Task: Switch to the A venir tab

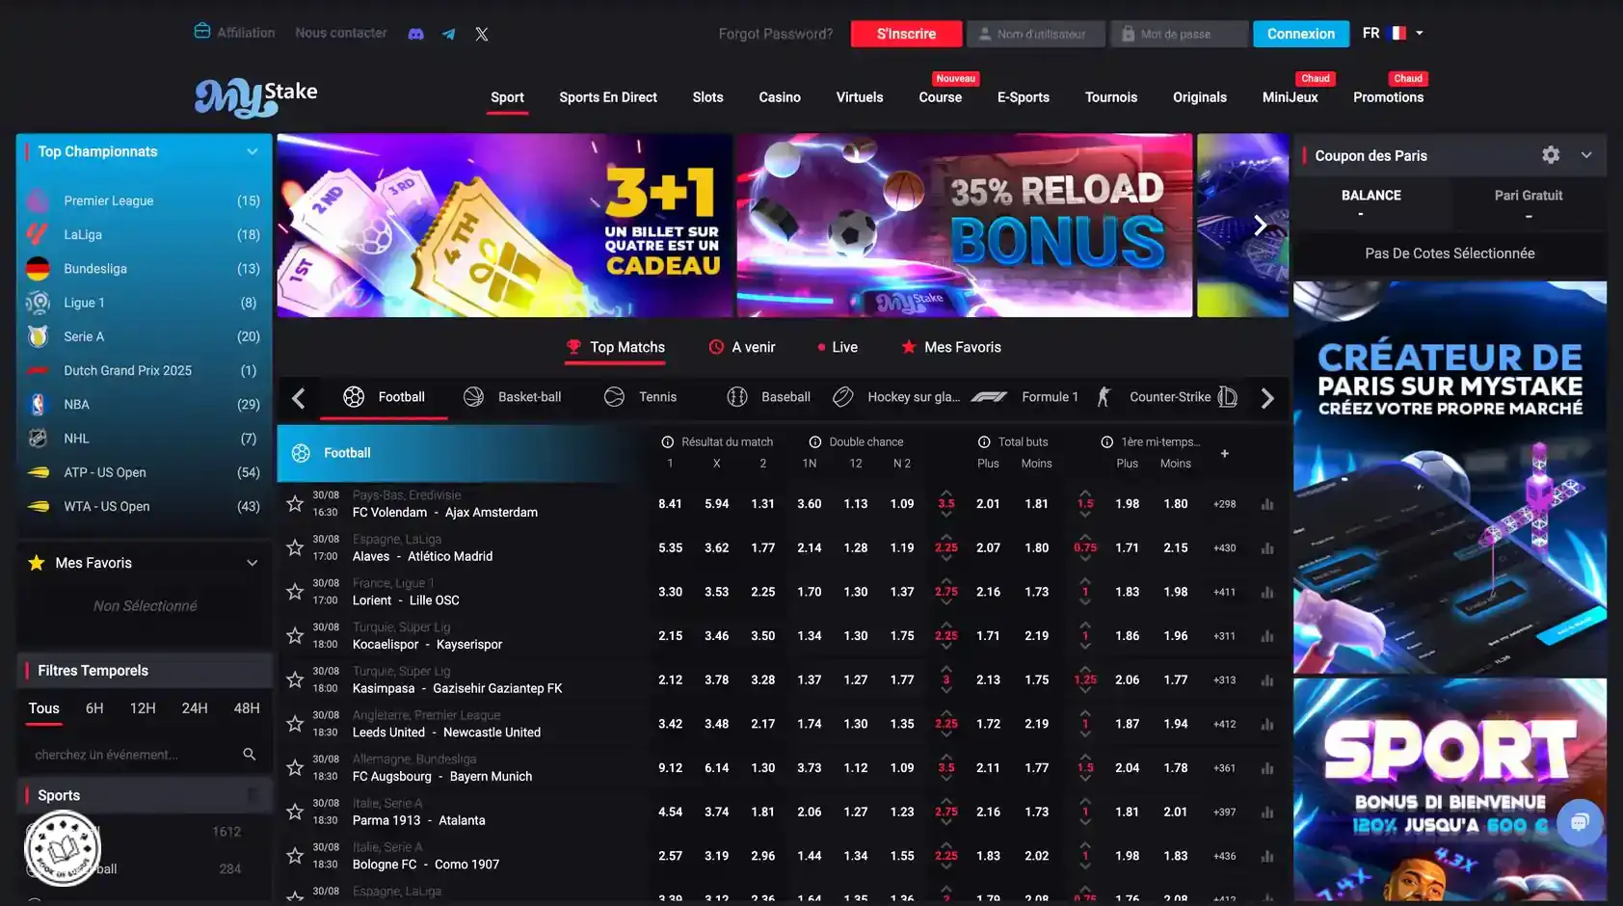Action: 741,347
